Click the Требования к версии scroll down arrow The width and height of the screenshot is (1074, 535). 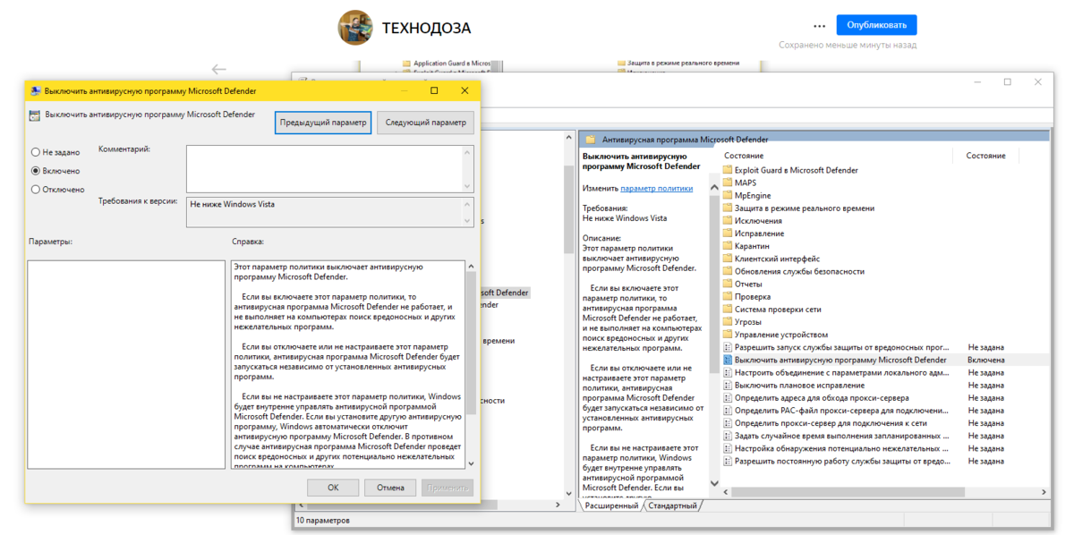point(468,222)
